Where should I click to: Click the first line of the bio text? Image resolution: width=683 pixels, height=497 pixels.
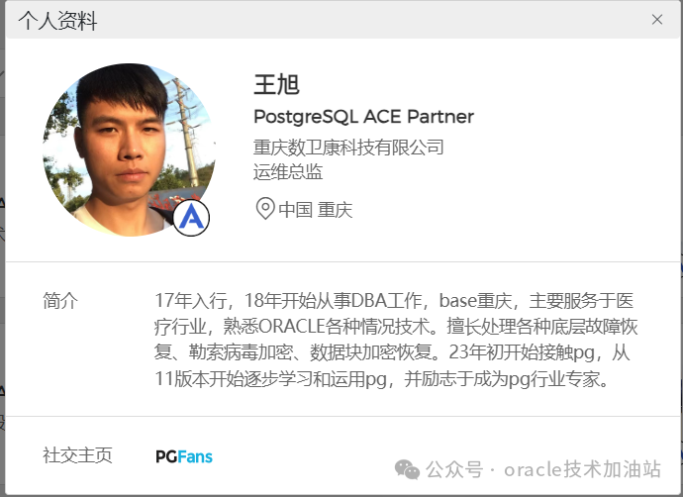394,301
